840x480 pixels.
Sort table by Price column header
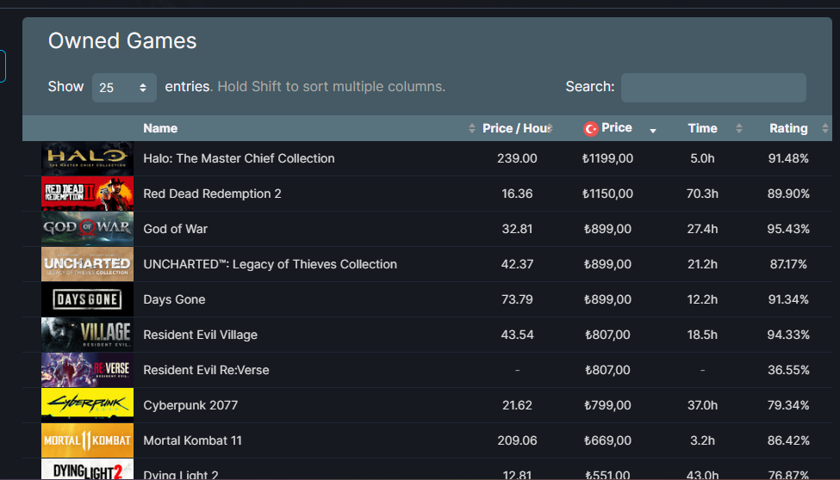(617, 128)
